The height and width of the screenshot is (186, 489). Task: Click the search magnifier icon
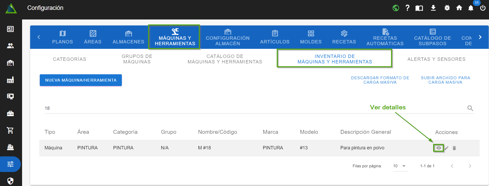(470, 108)
